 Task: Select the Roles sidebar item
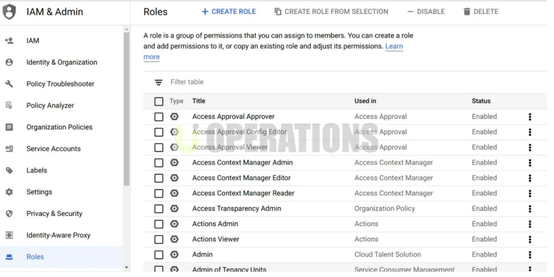click(62, 257)
